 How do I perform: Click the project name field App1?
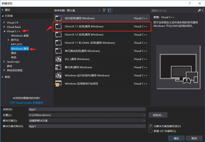[x=87, y=109]
